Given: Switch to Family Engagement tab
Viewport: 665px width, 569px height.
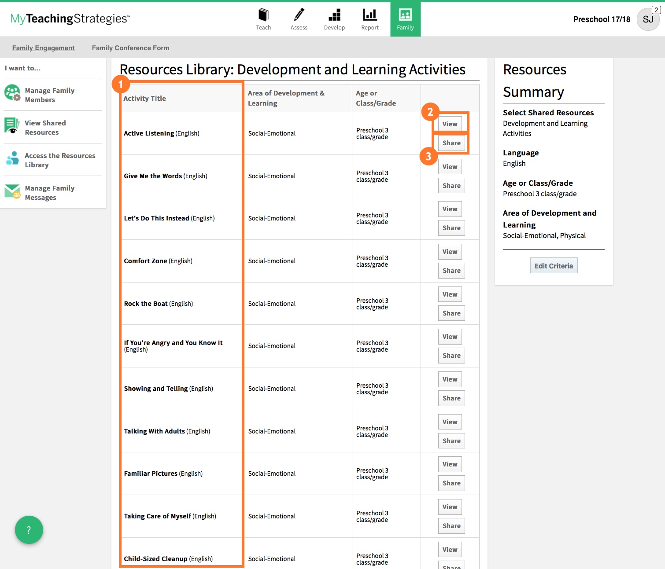Looking at the screenshot, I should pos(43,48).
